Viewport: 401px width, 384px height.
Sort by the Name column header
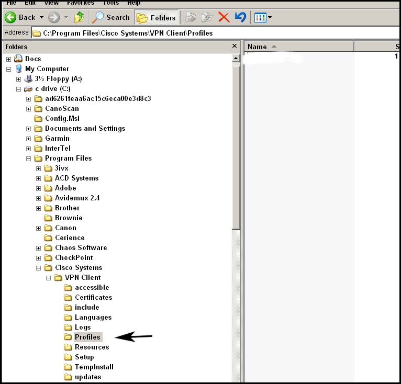pos(299,47)
